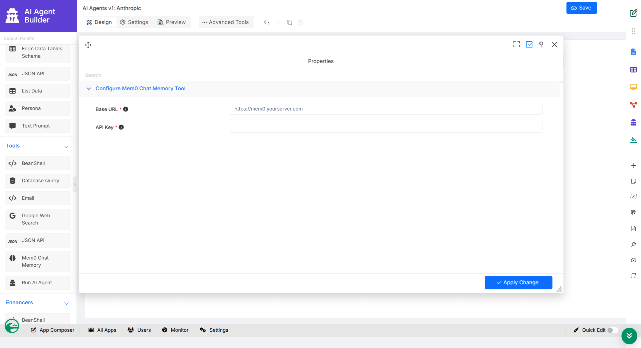Viewport: 641px width, 348px height.
Task: Click the Apply Change button
Action: pyautogui.click(x=518, y=282)
